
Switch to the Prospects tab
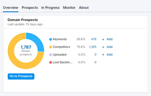point(30,8)
